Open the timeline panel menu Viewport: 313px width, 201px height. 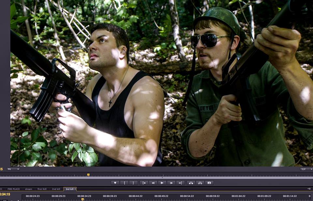309,189
